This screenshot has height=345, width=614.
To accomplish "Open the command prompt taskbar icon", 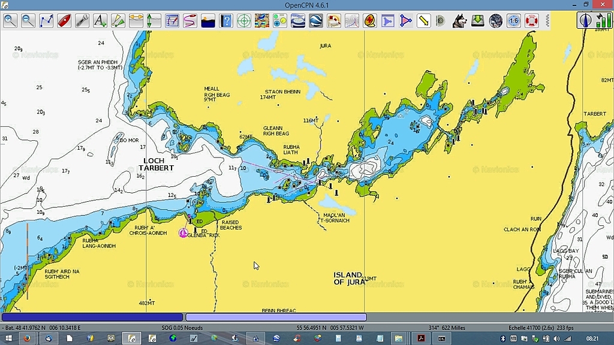I will (x=442, y=338).
